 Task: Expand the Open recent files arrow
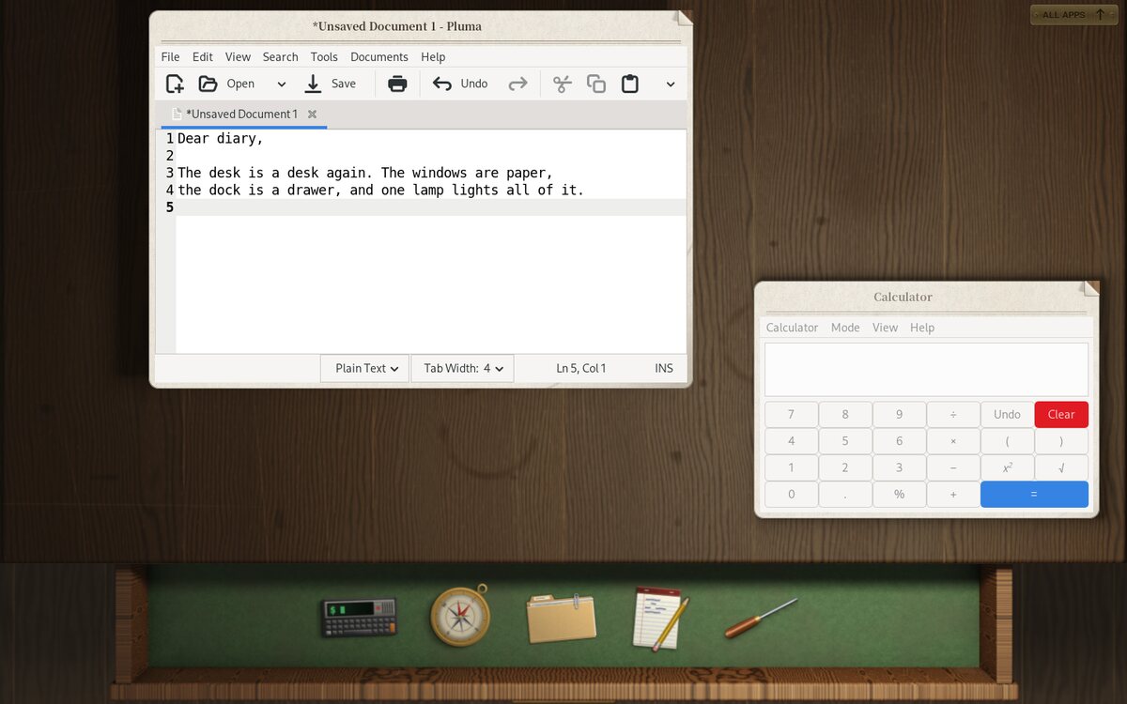click(281, 84)
